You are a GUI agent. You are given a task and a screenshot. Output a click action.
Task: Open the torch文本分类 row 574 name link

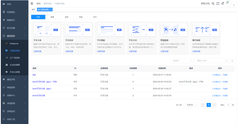[x=39, y=96]
